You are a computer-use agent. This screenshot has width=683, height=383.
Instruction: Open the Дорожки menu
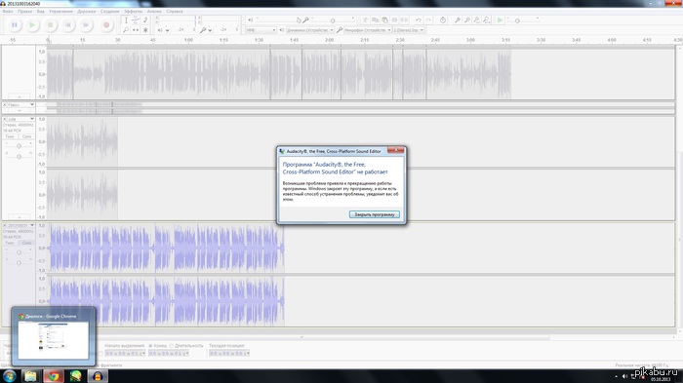(x=86, y=12)
